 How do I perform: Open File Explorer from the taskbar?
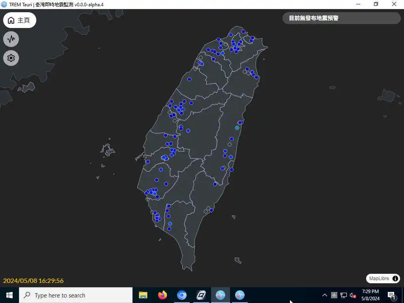[143, 295]
